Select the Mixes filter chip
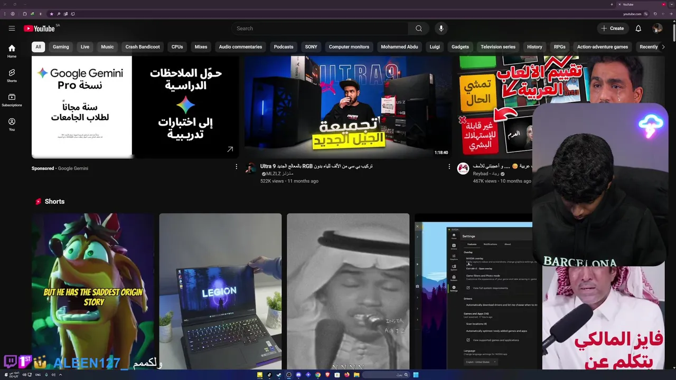 [201, 47]
